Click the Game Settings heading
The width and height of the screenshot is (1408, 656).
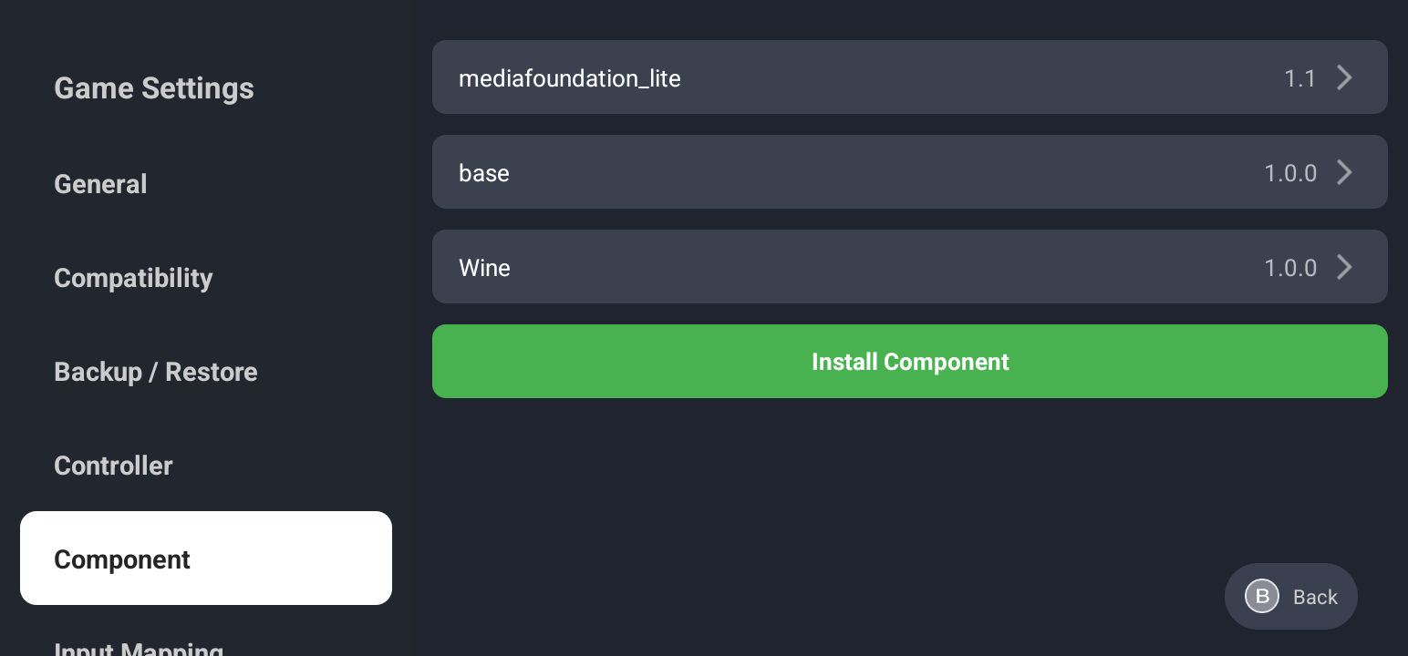154,88
